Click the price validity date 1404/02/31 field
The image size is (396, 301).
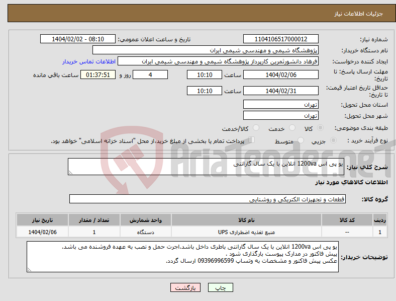pyautogui.click(x=280, y=91)
